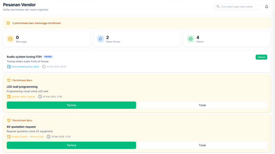Click calendar icon beside Grand Wedding Expo
Image resolution: width=275 pixels, height=154 pixels.
point(9,67)
